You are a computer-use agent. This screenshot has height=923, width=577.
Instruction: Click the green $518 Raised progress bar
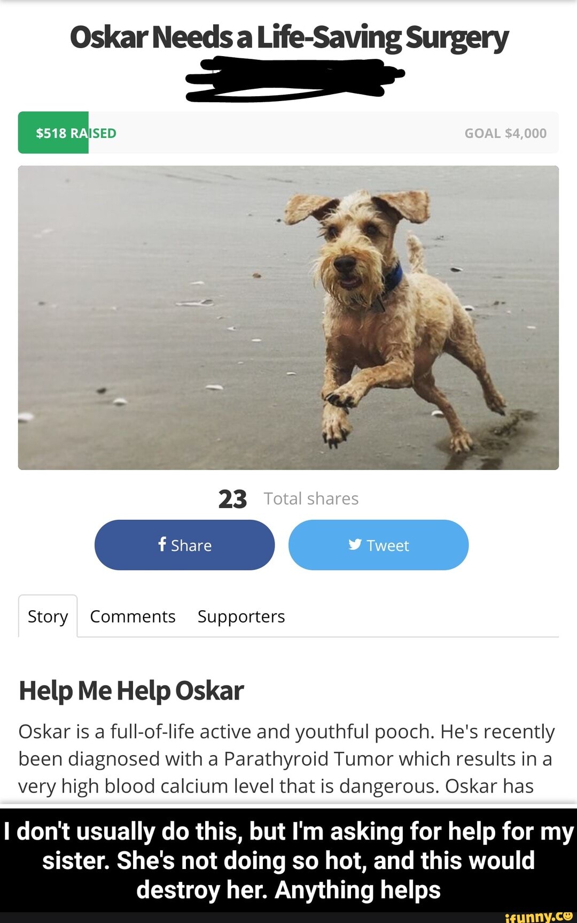(x=53, y=133)
